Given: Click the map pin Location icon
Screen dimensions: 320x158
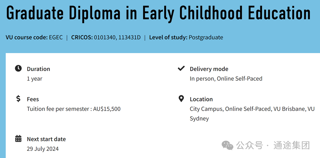Looking at the screenshot, I should pos(181,99).
